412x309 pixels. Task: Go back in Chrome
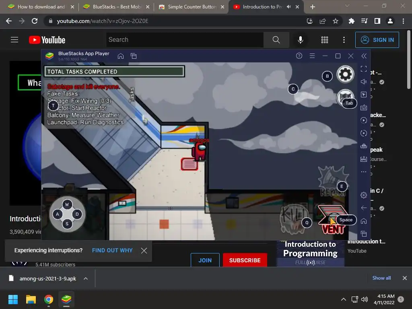(x=9, y=21)
